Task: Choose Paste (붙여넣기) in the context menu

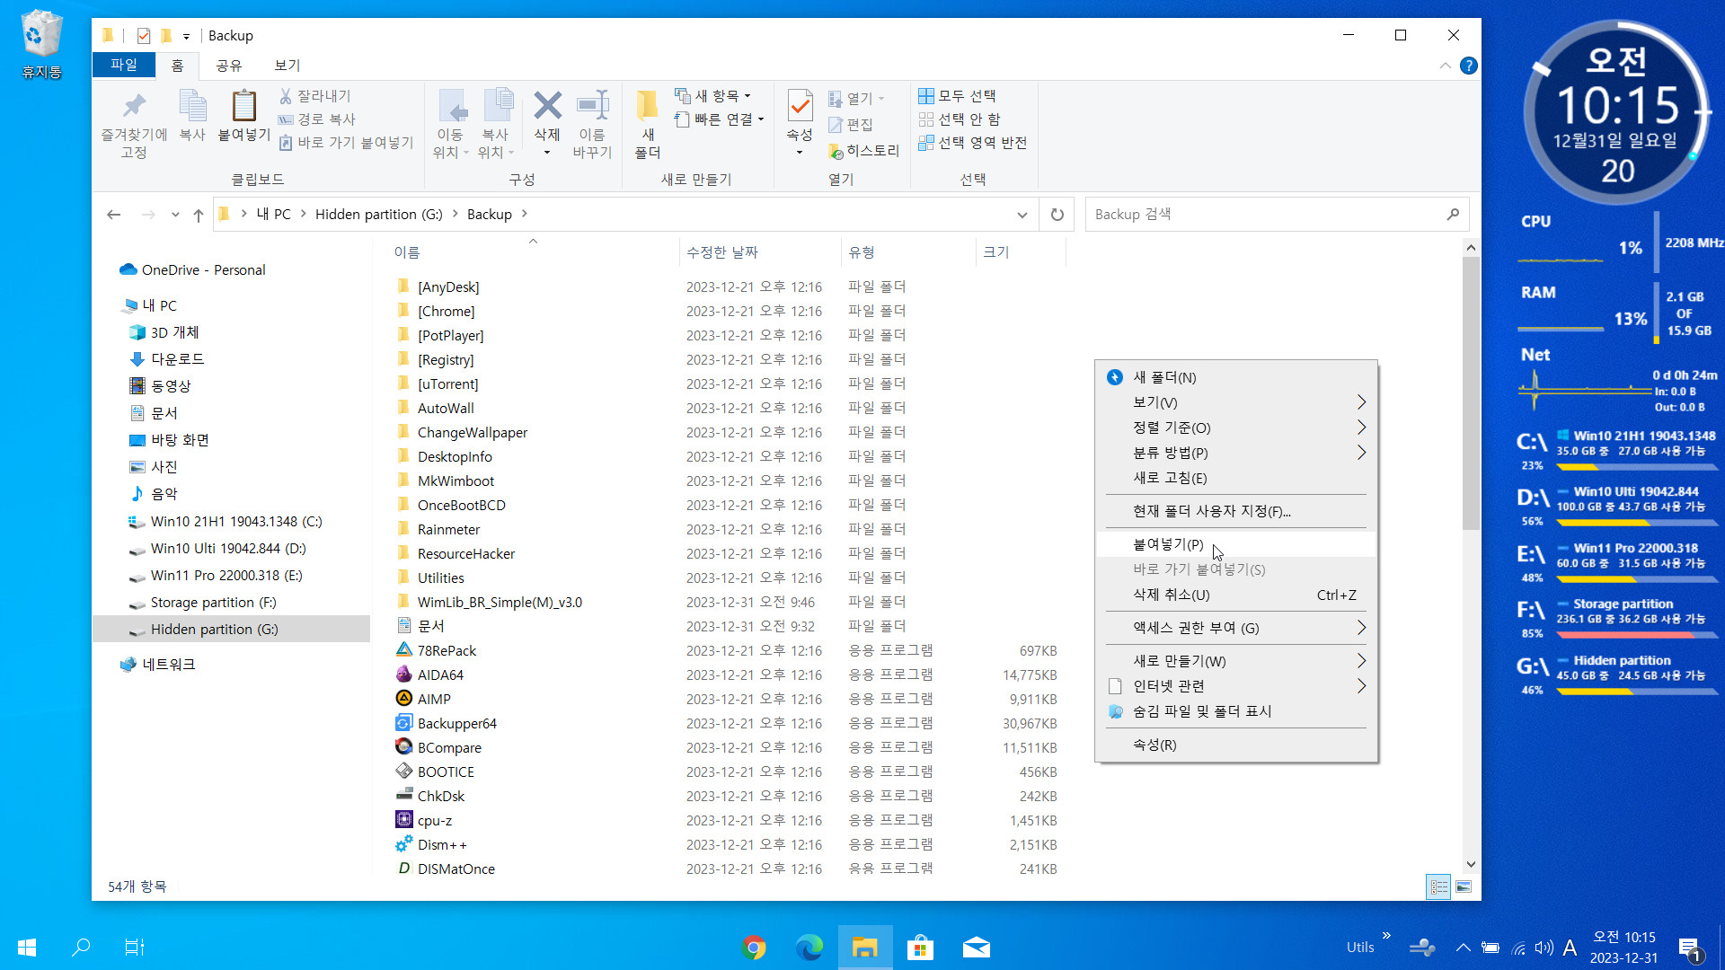Action: tap(1235, 544)
